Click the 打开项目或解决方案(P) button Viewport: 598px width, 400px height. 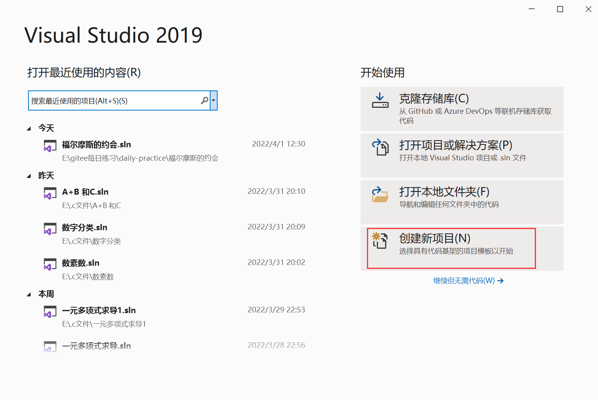pos(462,156)
